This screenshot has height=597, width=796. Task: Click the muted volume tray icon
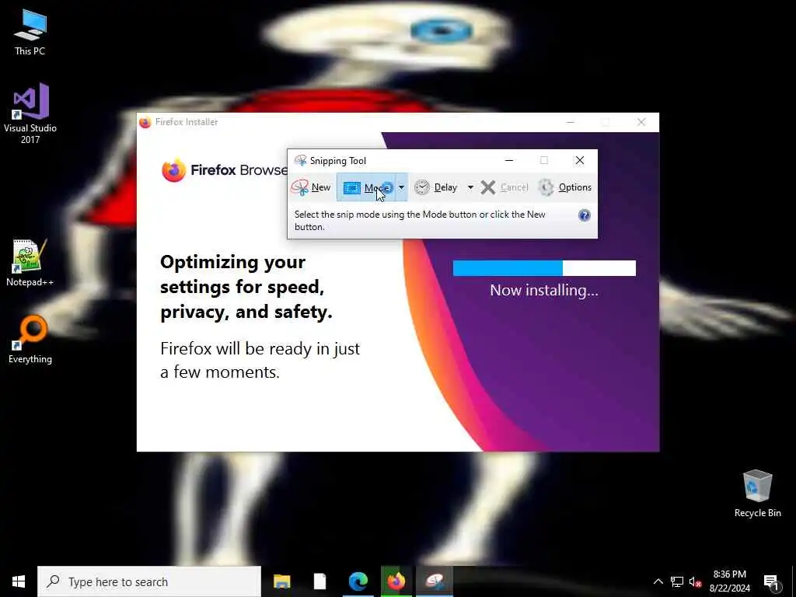click(695, 581)
